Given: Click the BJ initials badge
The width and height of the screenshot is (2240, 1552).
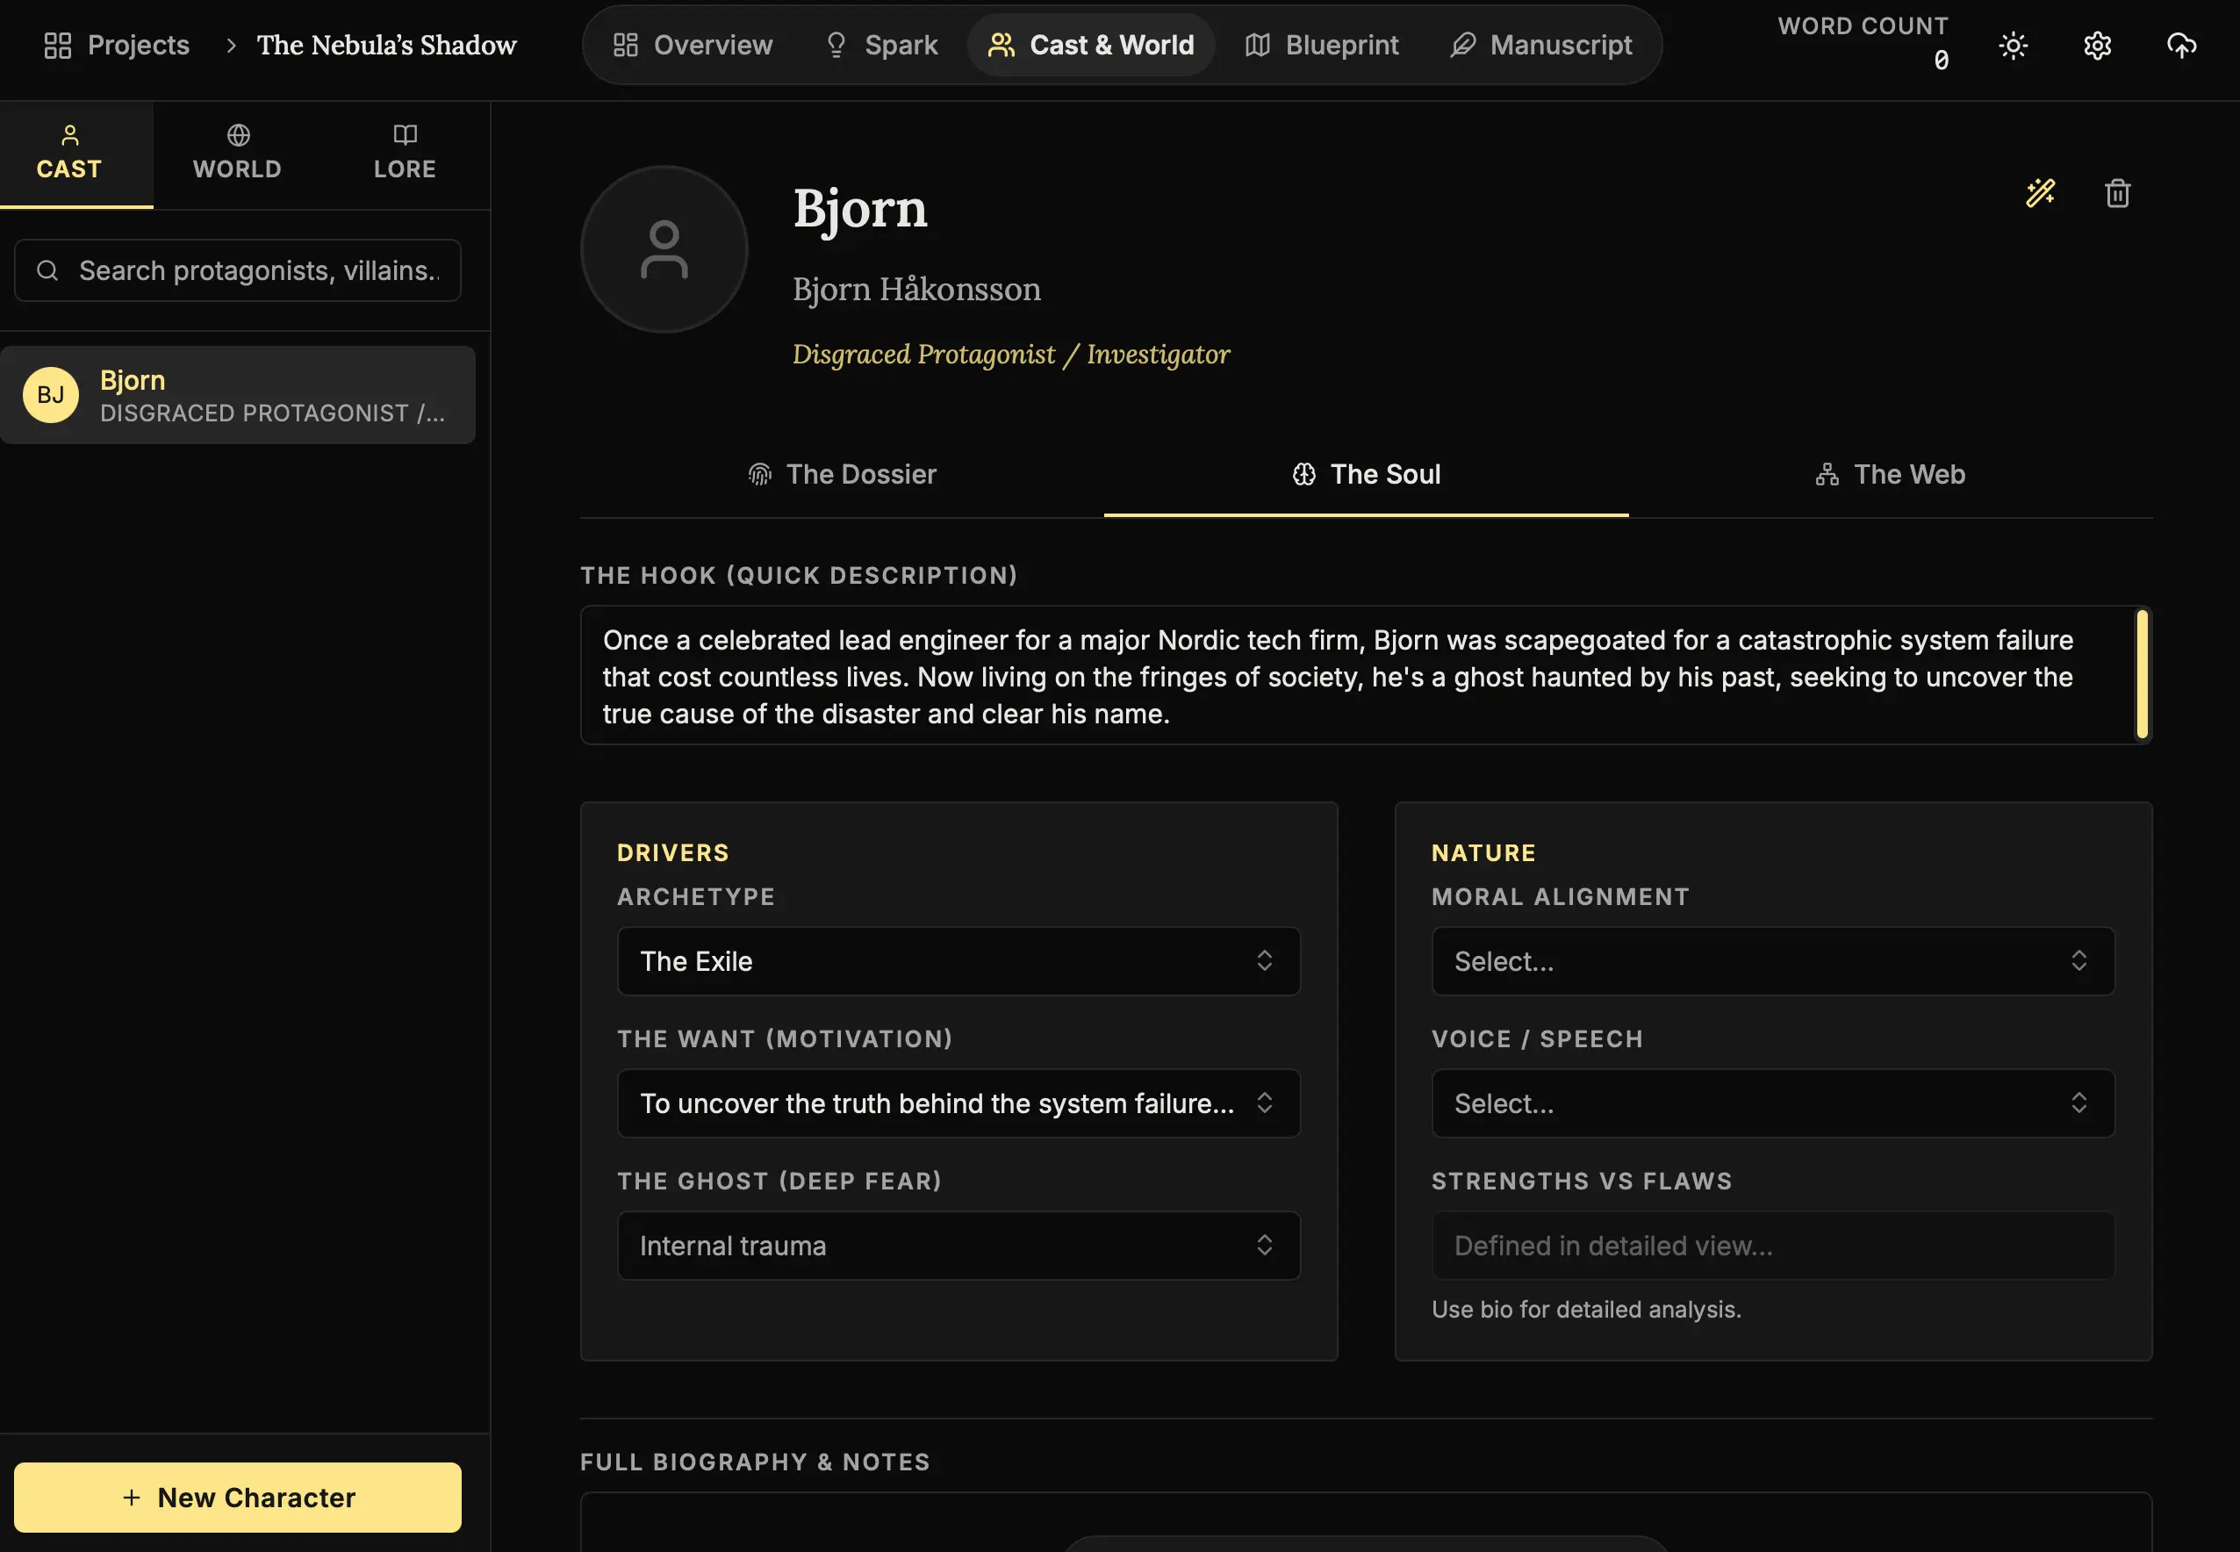Looking at the screenshot, I should pyautogui.click(x=51, y=395).
